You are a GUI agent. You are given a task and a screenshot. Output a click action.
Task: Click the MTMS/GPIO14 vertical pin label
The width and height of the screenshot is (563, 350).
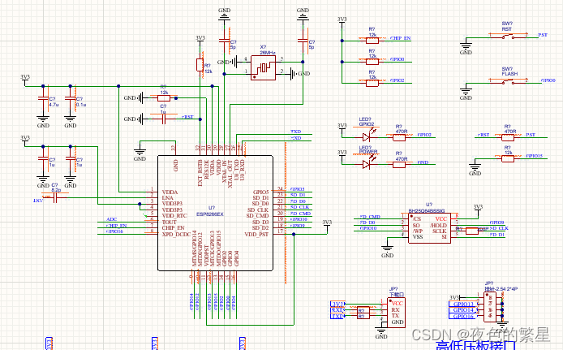pyautogui.click(x=195, y=248)
